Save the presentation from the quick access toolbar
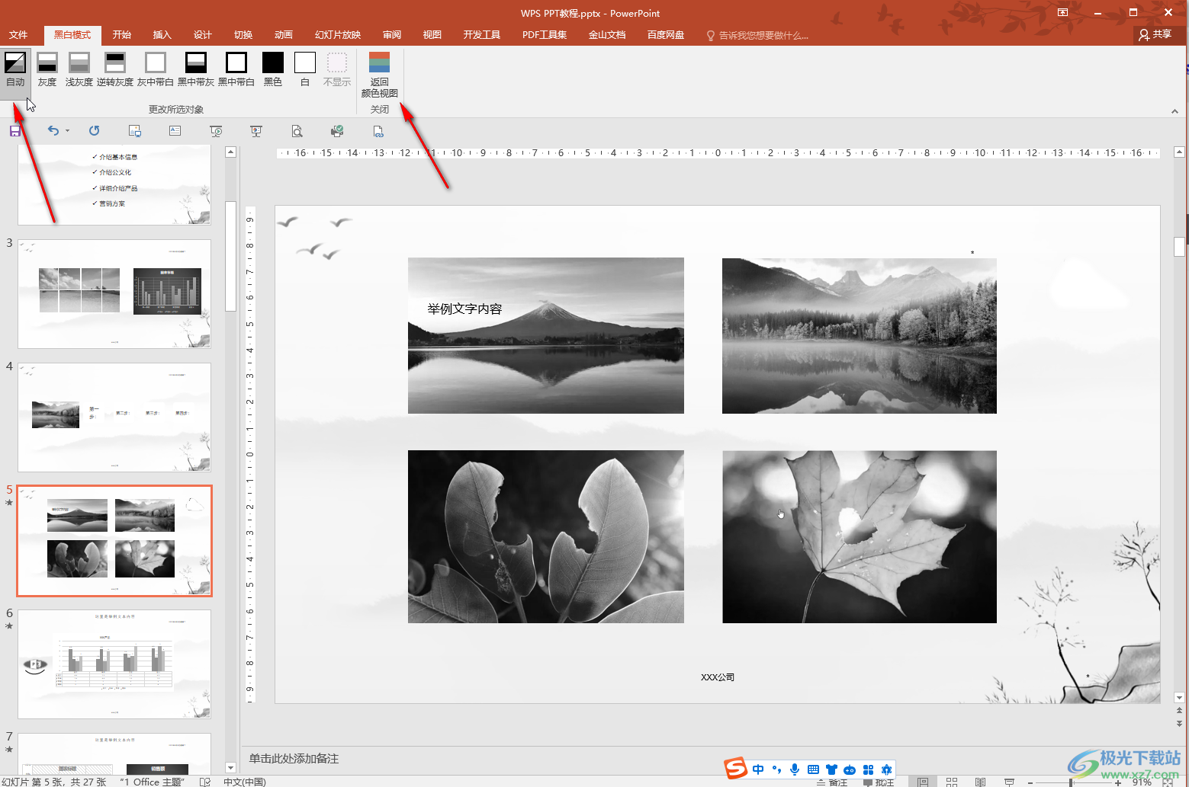This screenshot has width=1189, height=787. pyautogui.click(x=15, y=131)
